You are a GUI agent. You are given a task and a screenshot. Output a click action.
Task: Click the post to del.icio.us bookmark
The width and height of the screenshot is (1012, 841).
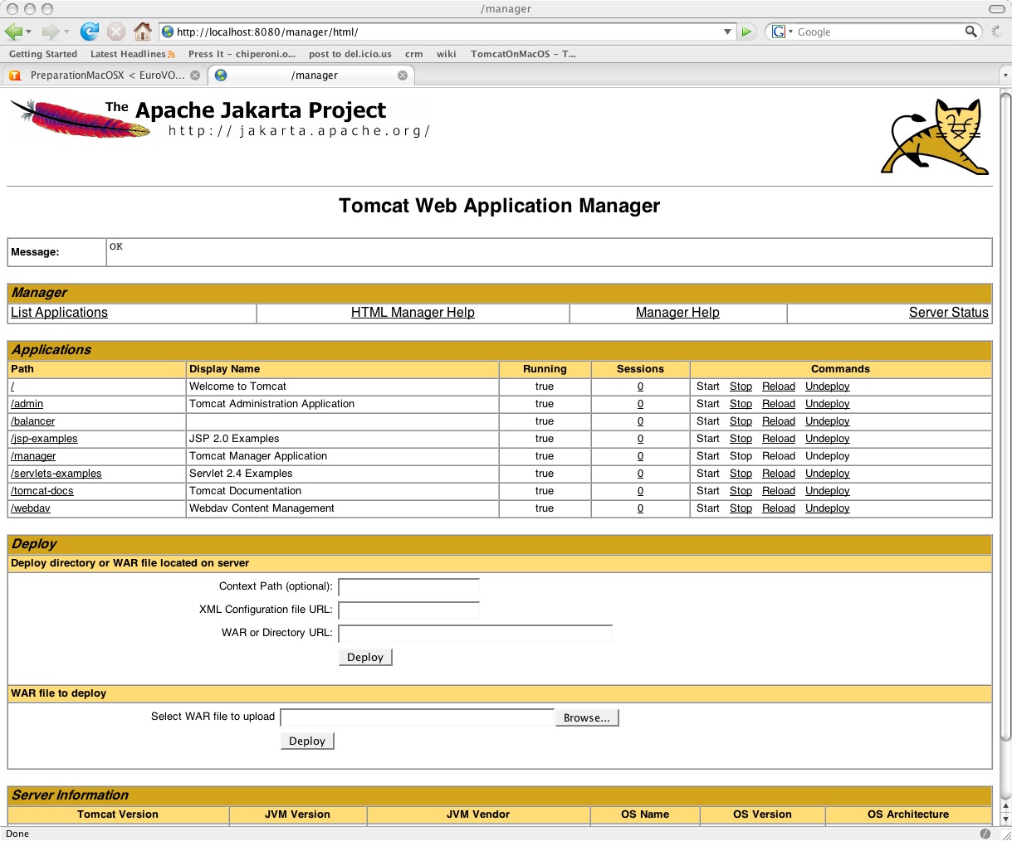350,54
